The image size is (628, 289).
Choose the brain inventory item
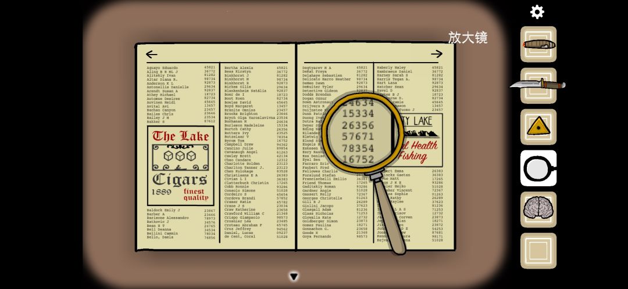coord(538,209)
